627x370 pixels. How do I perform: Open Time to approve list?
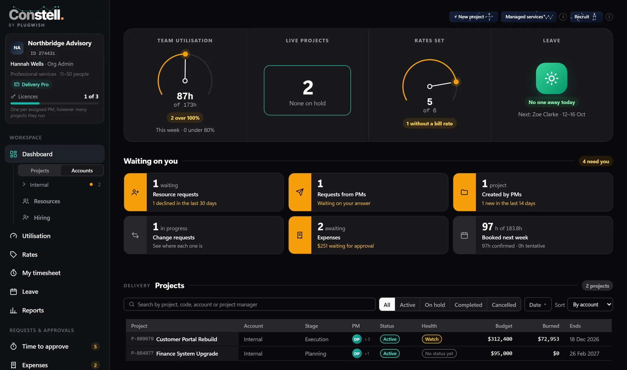pos(55,347)
